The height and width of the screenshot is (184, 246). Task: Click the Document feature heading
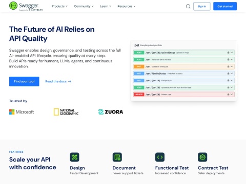[124, 168]
